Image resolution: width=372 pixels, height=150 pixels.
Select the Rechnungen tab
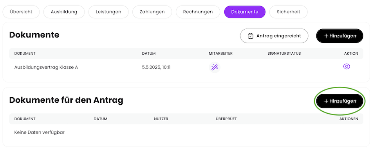click(198, 12)
